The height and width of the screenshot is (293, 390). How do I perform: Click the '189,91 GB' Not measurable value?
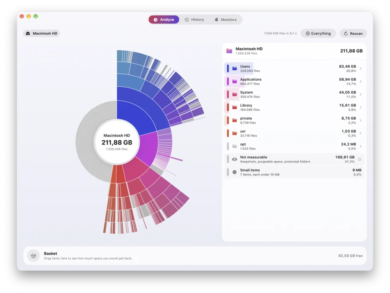pos(345,157)
